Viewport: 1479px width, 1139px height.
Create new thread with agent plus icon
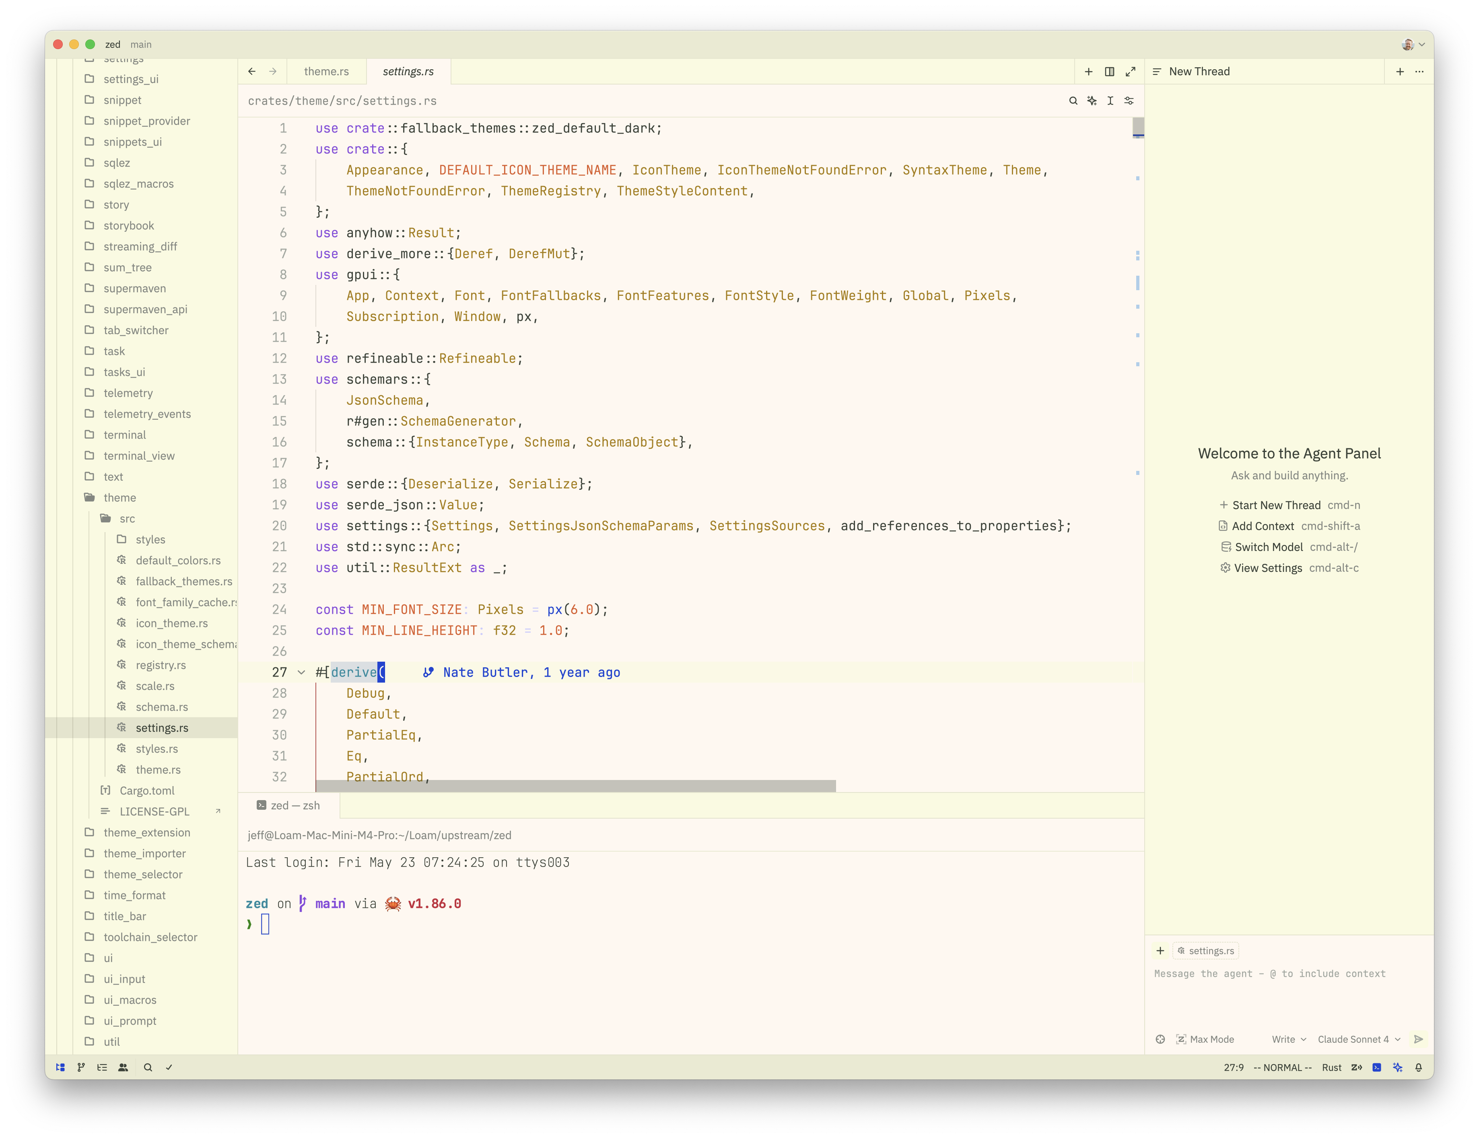click(x=1400, y=71)
